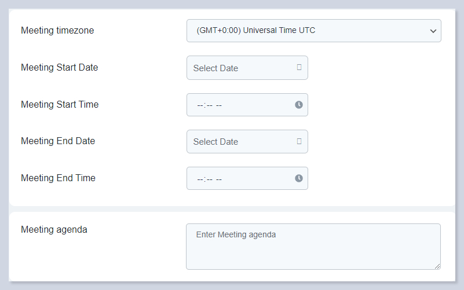Select minutes segment of Meeting End Time
This screenshot has width=464, height=290.
[x=209, y=179]
